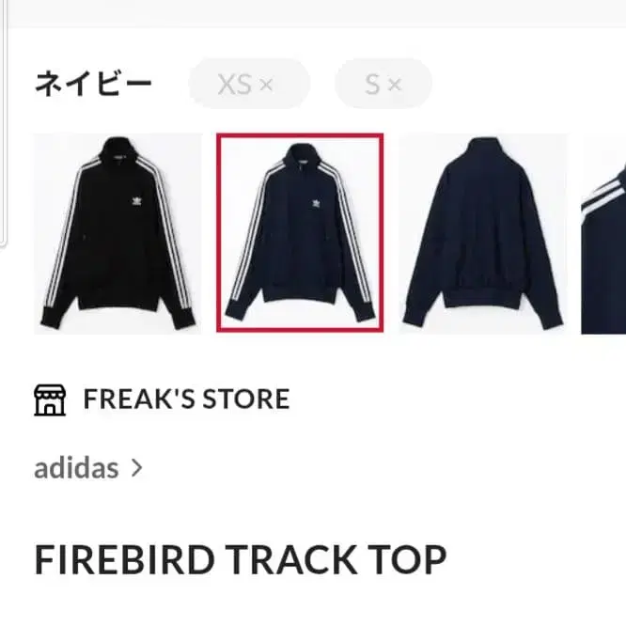626x626 pixels.
Task: Click the chevron arrow next to adidas
Action: (x=137, y=468)
